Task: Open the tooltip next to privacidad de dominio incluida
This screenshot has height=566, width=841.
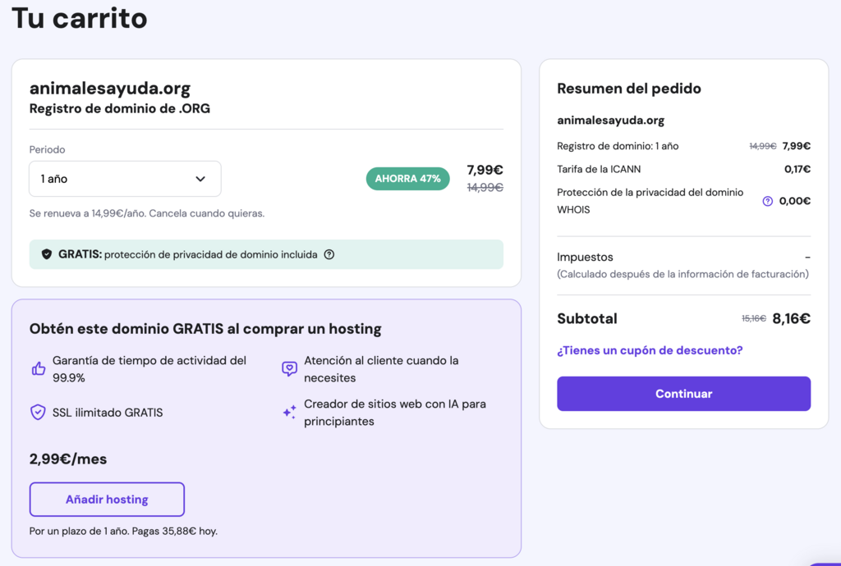Action: tap(329, 254)
